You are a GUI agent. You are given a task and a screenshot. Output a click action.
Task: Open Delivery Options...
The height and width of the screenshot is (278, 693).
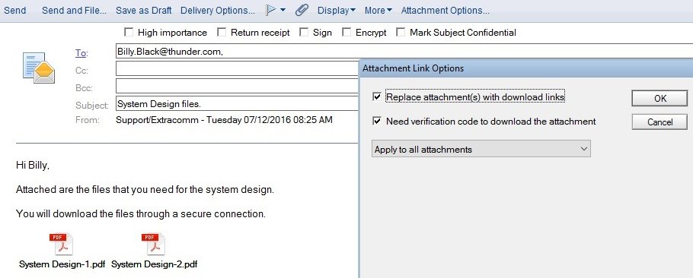coord(218,11)
